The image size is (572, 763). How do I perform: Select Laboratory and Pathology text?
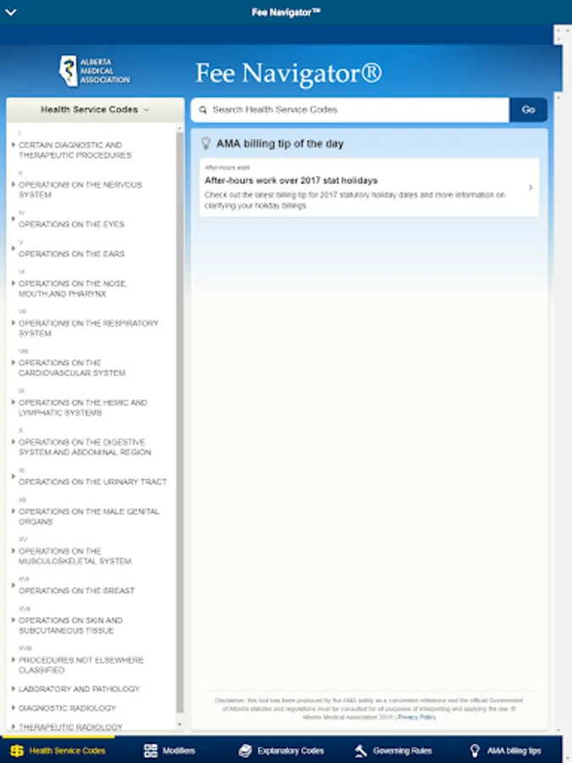pyautogui.click(x=79, y=689)
